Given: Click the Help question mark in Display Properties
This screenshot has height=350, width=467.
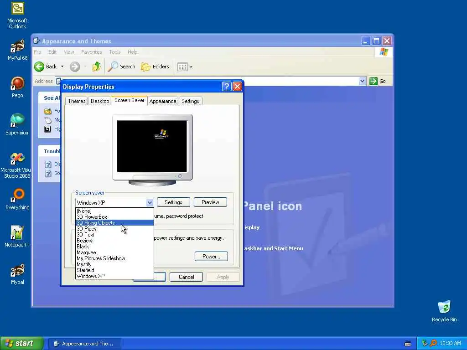Looking at the screenshot, I should point(227,87).
